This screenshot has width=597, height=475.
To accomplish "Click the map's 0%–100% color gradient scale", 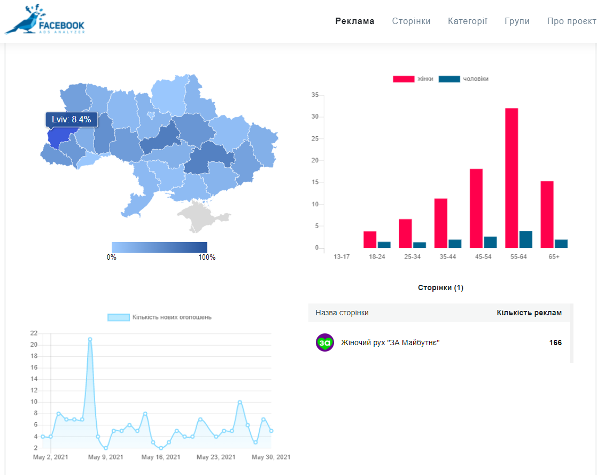I will point(159,247).
